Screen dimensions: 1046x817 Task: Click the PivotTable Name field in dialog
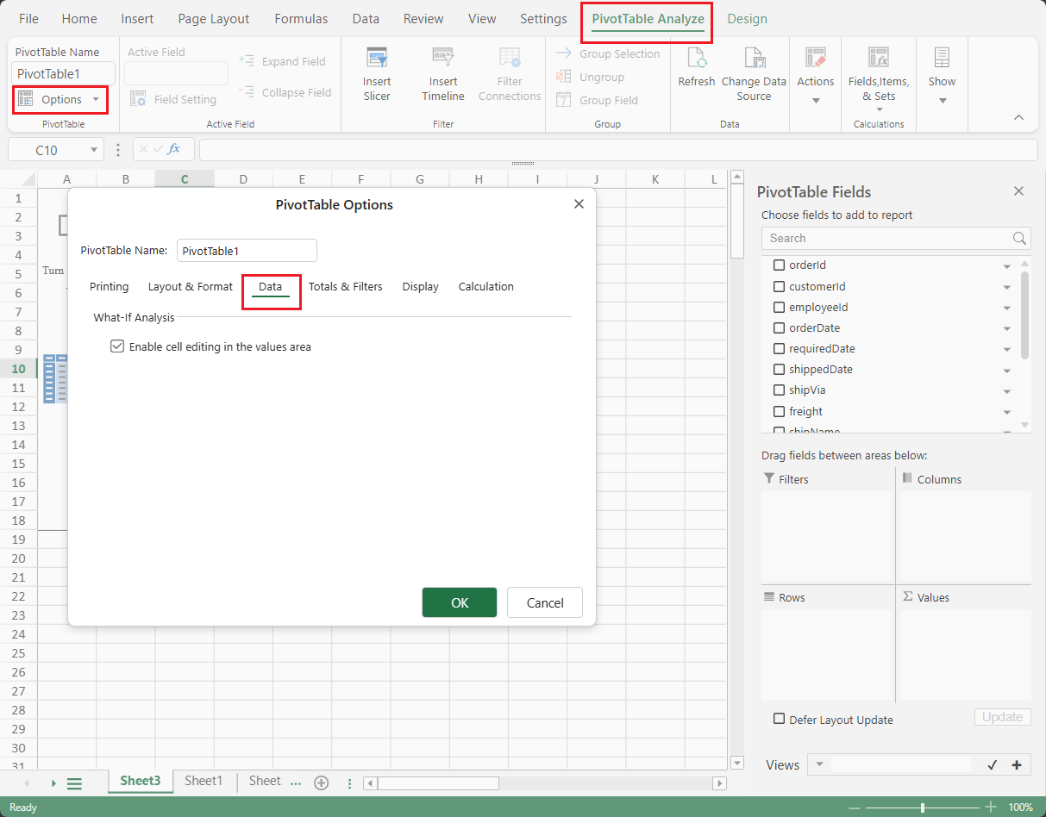pyautogui.click(x=247, y=251)
